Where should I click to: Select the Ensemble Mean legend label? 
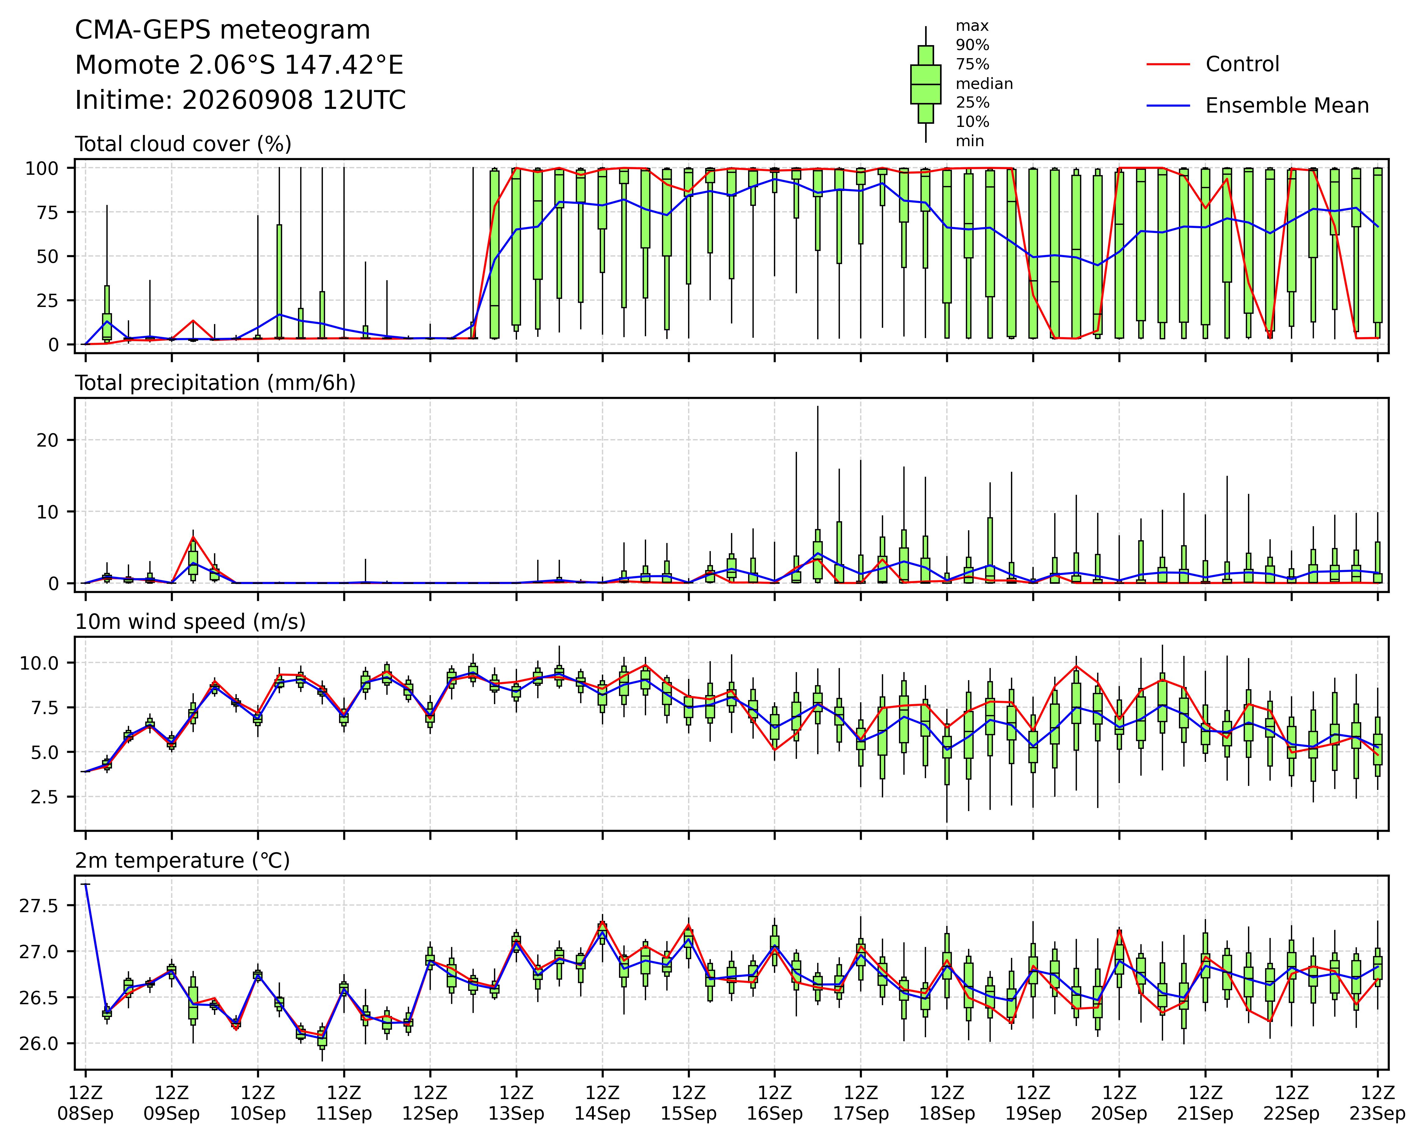pos(1287,106)
